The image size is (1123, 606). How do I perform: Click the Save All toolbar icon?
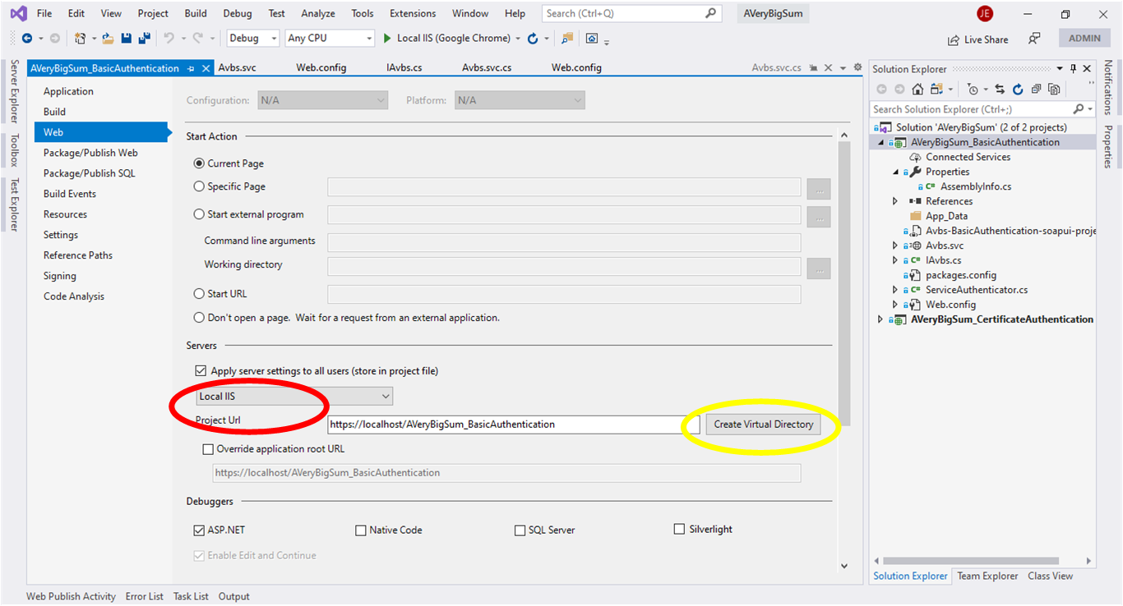click(x=145, y=38)
